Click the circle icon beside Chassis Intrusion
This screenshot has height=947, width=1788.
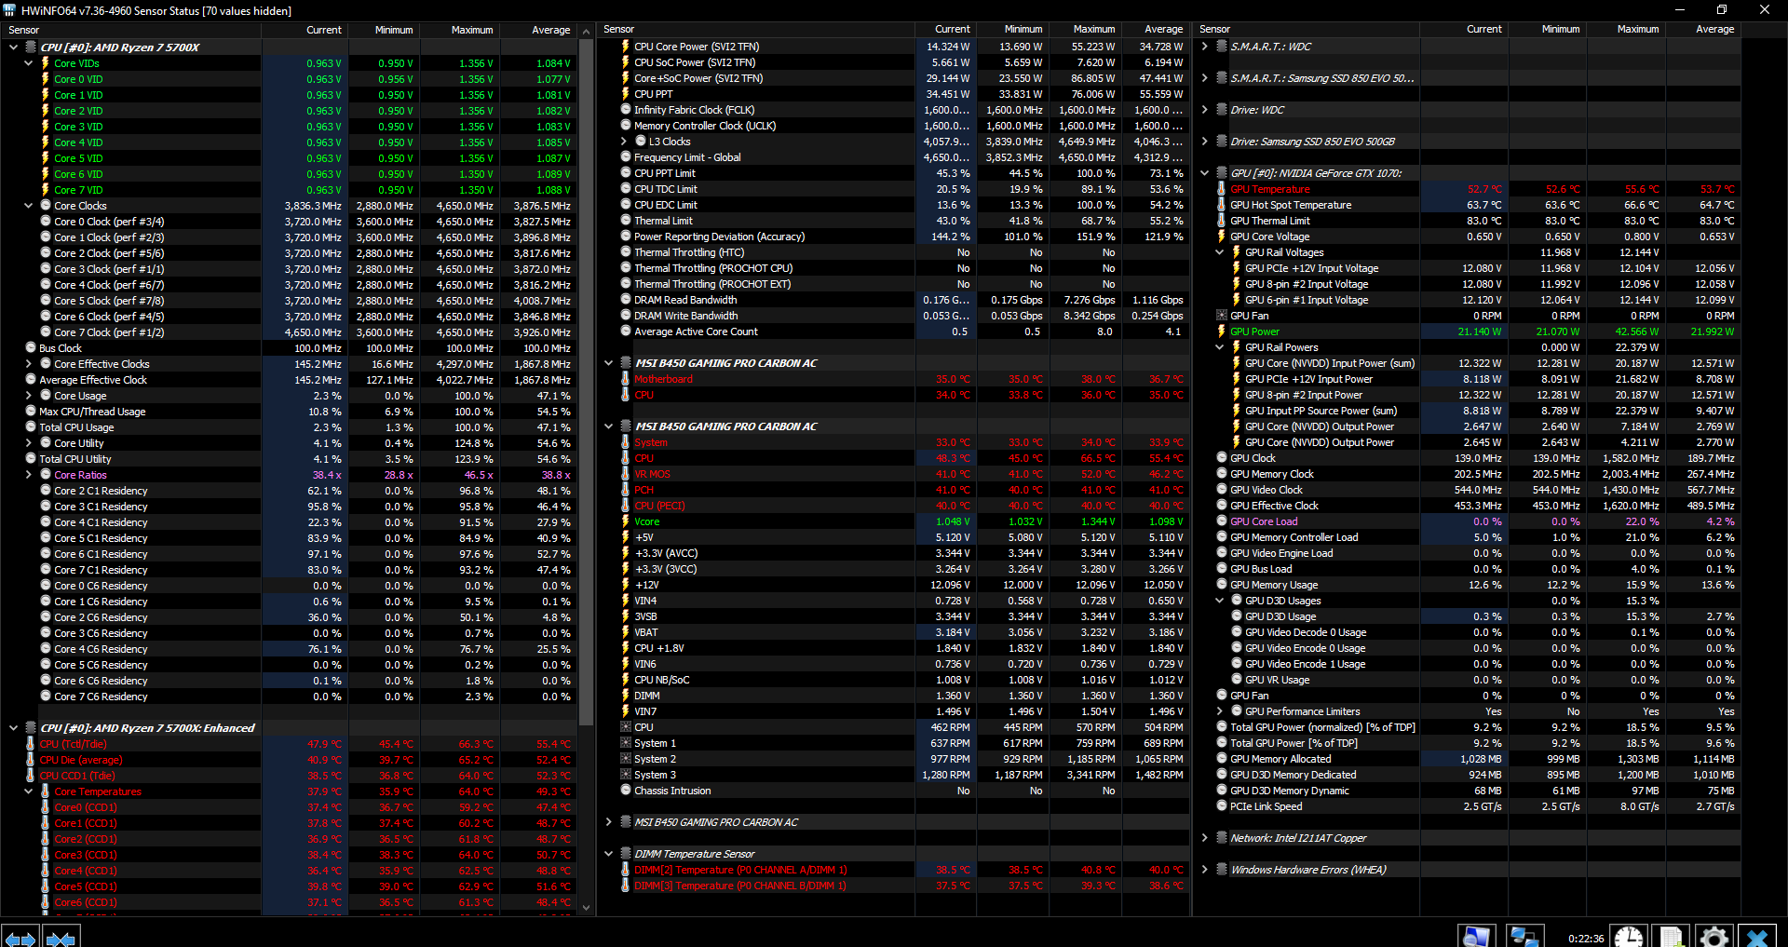[x=626, y=791]
